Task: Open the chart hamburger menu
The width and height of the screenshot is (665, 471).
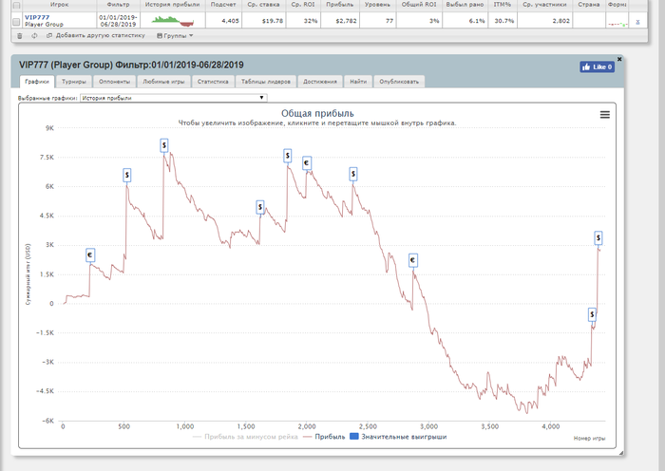Action: click(605, 115)
